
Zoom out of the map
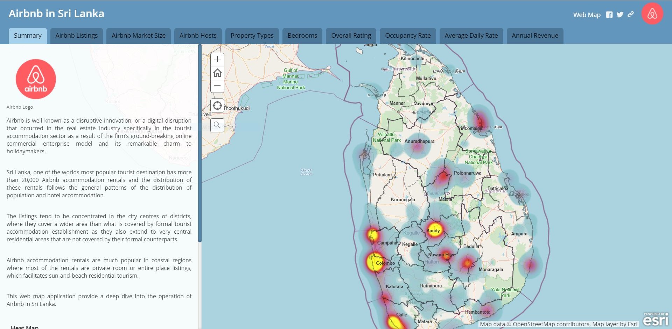(217, 86)
